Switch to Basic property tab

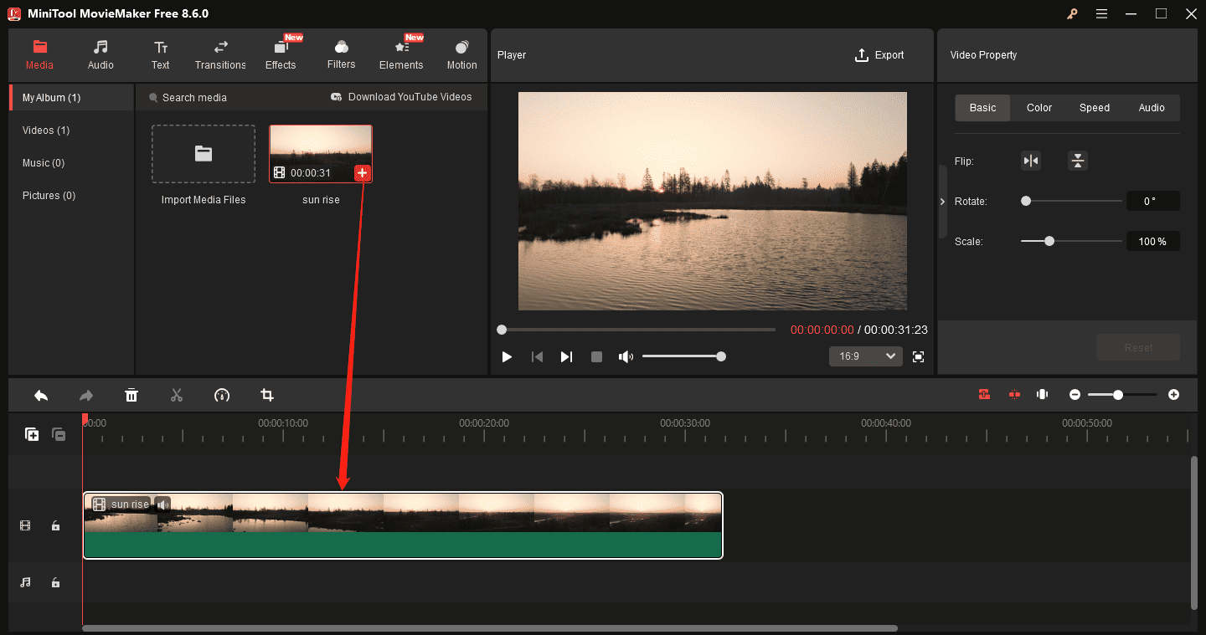[x=982, y=108]
